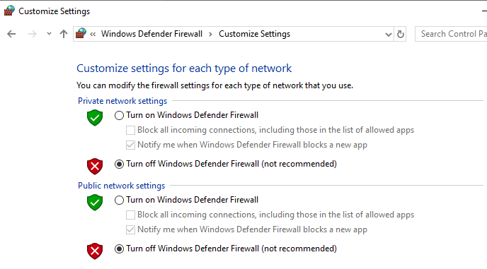Viewport: 487px width, 269px height.
Task: Click the green shield icon under Private network
Action: [95, 118]
